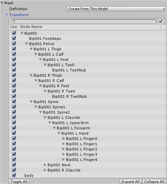Collapse the Bip001 L Foot arrow

point(40,60)
